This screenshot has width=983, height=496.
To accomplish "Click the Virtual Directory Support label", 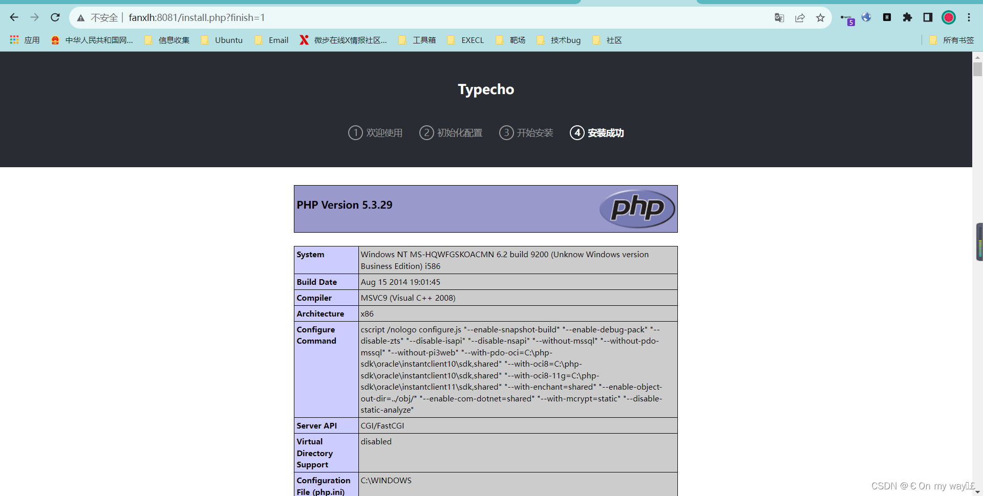I will tap(315, 453).
